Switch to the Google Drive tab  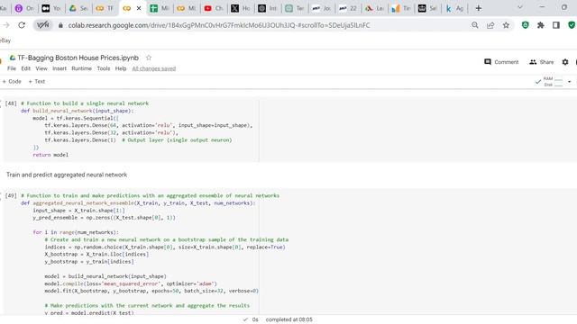pos(78,8)
